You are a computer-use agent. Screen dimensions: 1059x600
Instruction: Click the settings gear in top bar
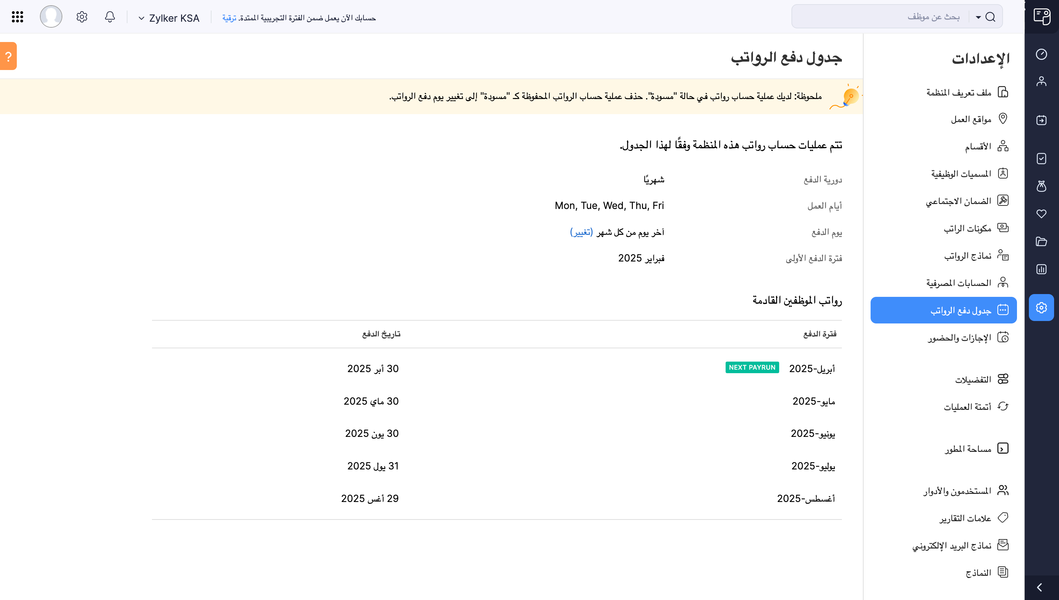coord(82,17)
